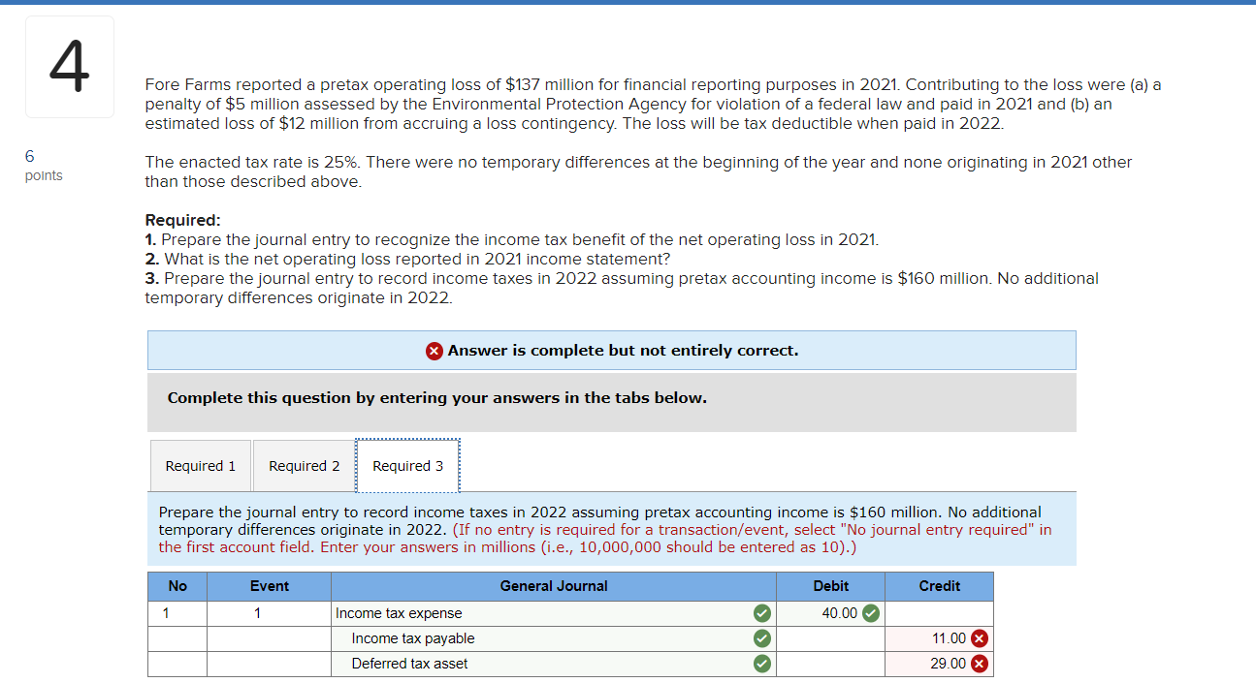The image size is (1256, 683).
Task: Click the empty credit cell for Income tax expense
Action: (939, 613)
